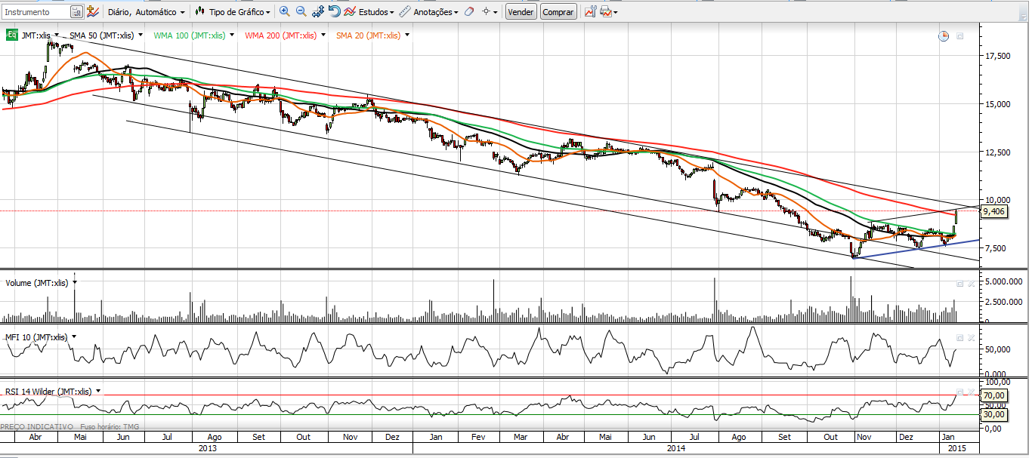
Task: Click the zoom in magnifier icon
Action: click(285, 11)
